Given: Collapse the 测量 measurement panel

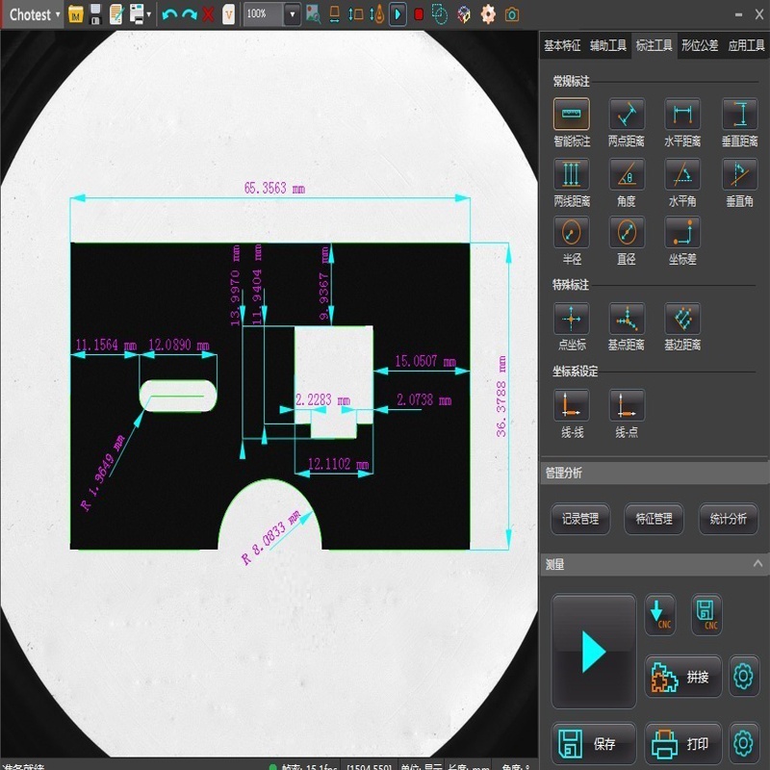Looking at the screenshot, I should coord(757,565).
